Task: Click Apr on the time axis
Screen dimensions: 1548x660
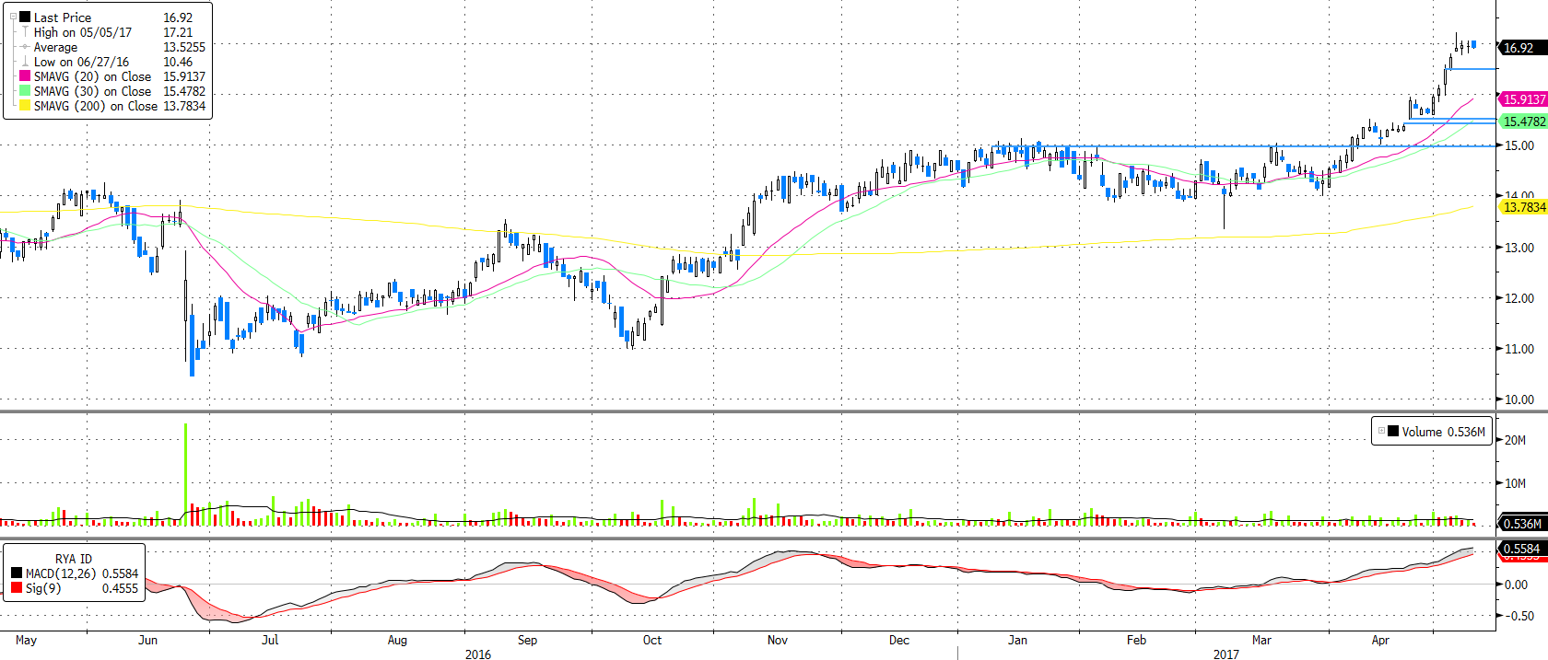Action: point(1380,640)
